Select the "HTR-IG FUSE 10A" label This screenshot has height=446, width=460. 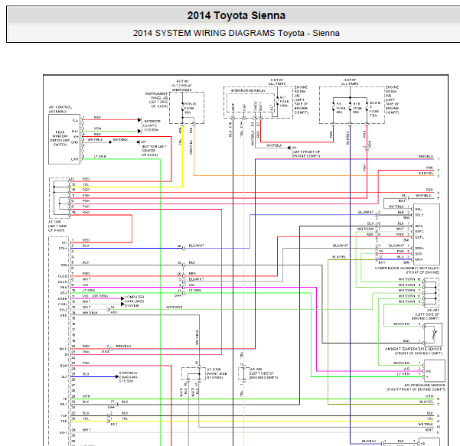tap(190, 108)
